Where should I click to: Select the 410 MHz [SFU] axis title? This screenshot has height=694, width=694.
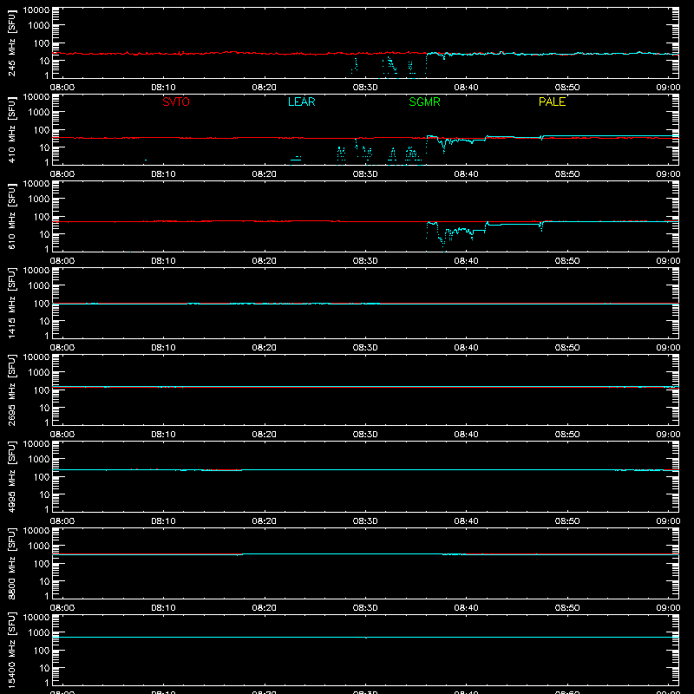(11, 129)
